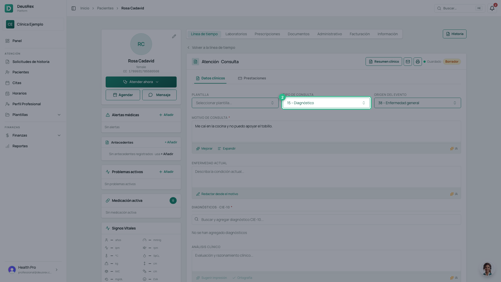Switch to the Prestaciones tab
The height and width of the screenshot is (282, 501).
pos(252,78)
